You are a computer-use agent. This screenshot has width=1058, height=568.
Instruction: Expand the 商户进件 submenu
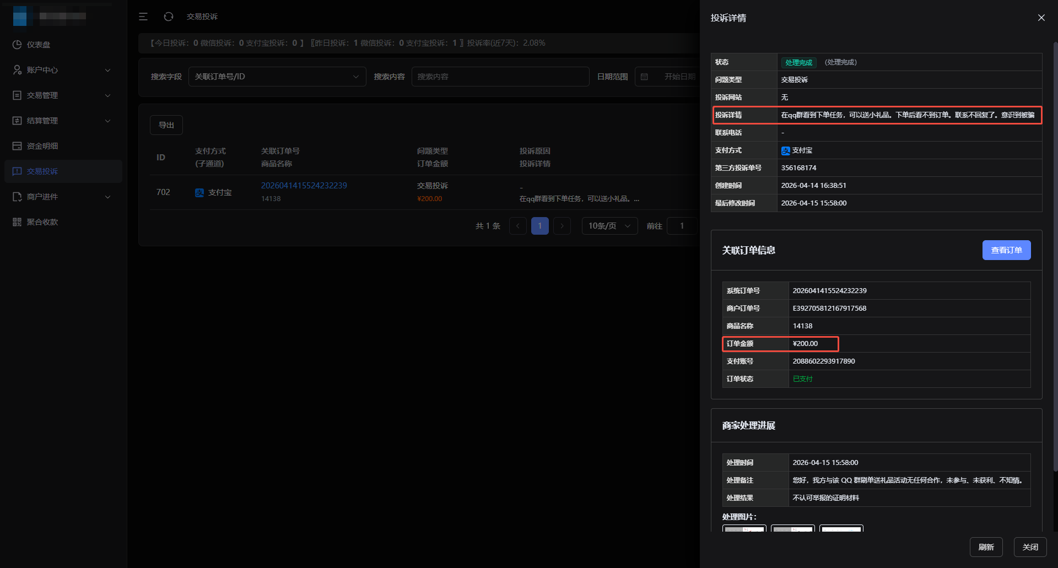click(x=63, y=197)
